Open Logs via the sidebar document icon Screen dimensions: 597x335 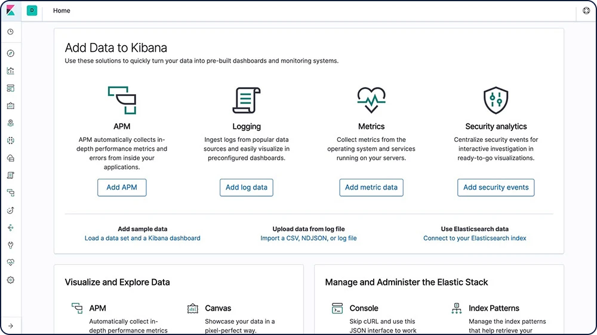pyautogui.click(x=11, y=175)
